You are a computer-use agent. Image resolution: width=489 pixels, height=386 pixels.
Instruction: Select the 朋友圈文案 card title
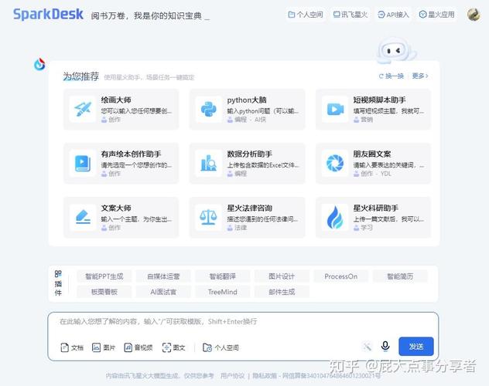pos(372,154)
